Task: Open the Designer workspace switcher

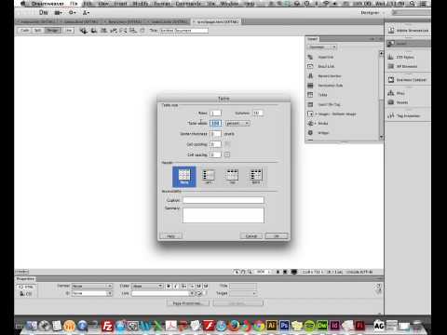Action: click(x=372, y=13)
